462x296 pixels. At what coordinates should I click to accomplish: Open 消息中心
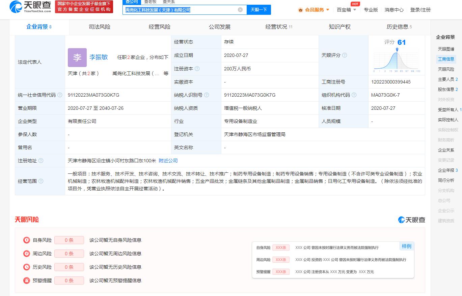(x=394, y=10)
